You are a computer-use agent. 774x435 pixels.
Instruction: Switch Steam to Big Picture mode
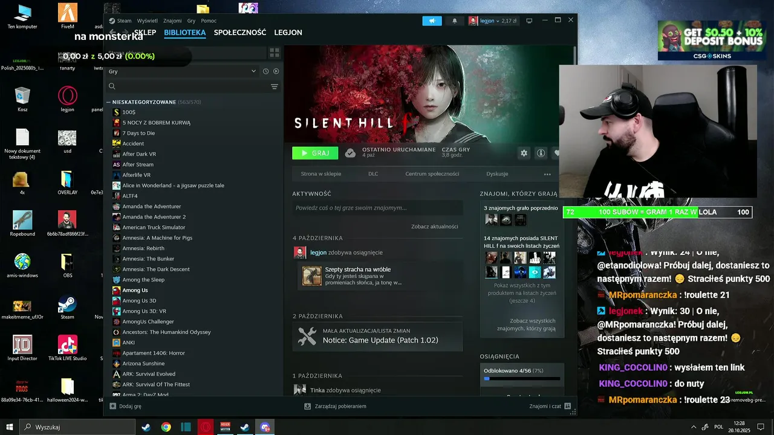(x=529, y=21)
